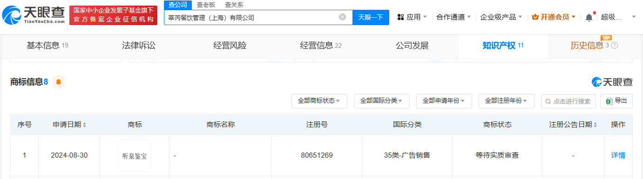The width and height of the screenshot is (643, 179).
Task: Sort by 注册公告日期 arrows
Action: pos(596,125)
